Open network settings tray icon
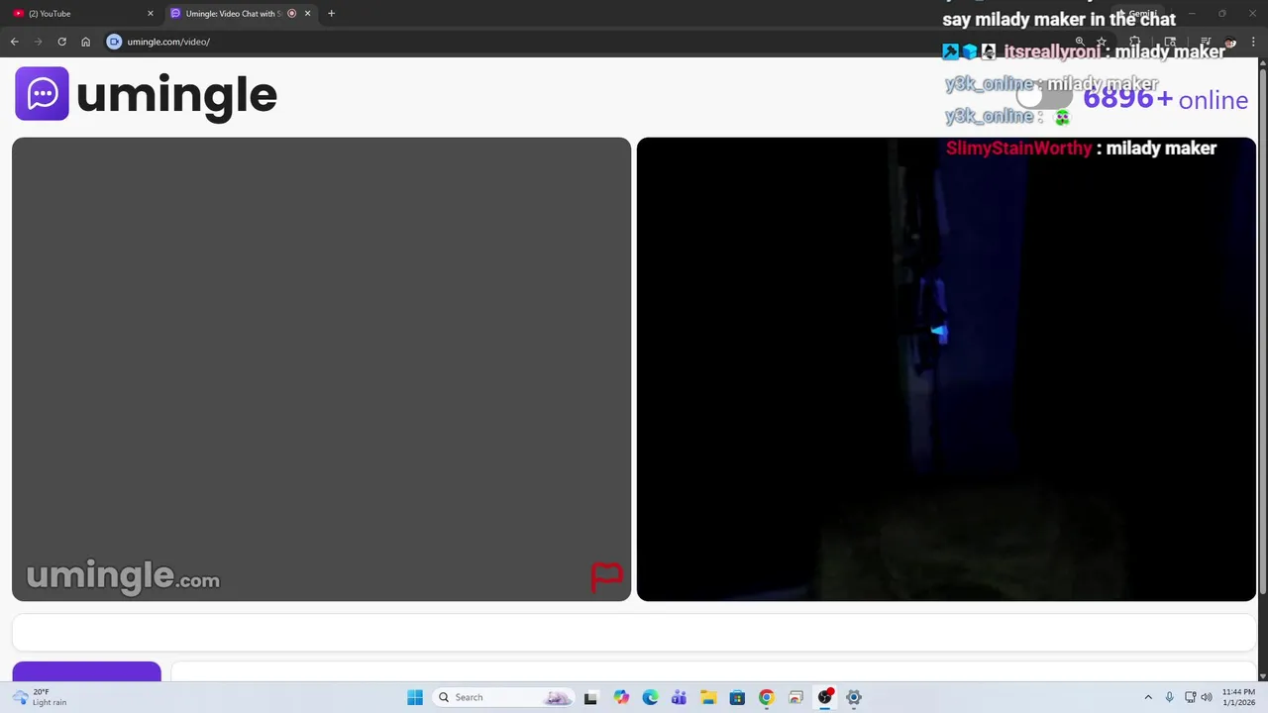This screenshot has height=713, width=1268. 1191,697
